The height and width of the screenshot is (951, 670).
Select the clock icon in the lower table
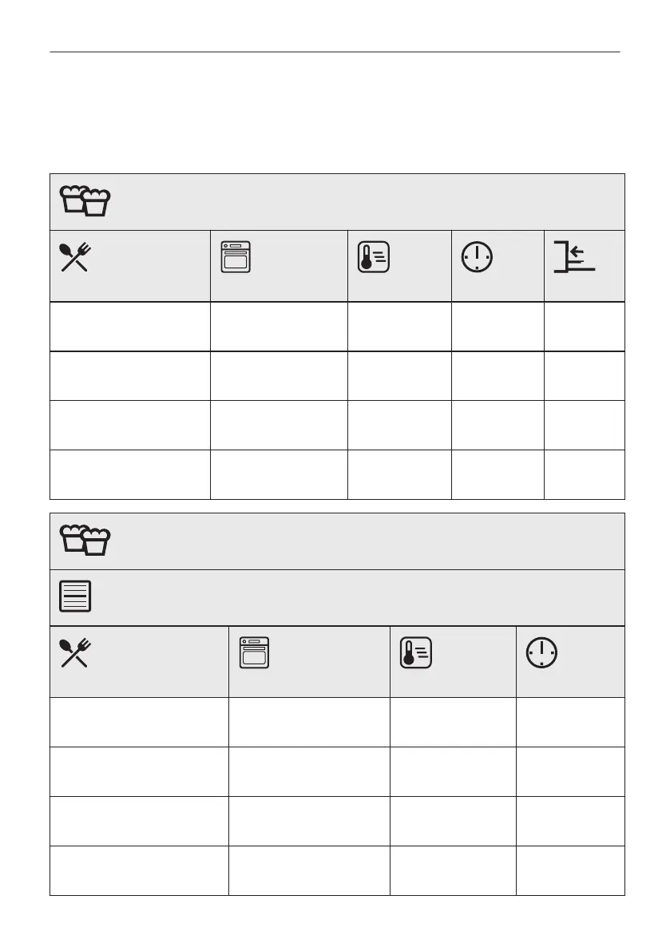coord(541,652)
